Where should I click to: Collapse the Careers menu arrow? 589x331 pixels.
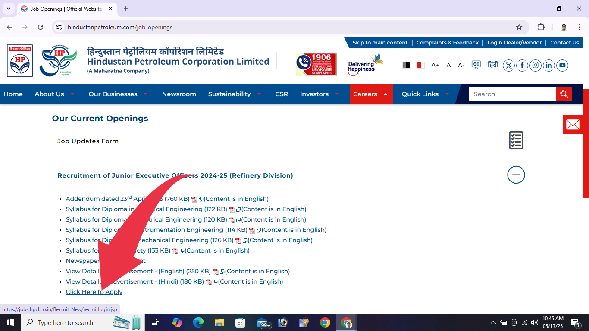pos(385,94)
